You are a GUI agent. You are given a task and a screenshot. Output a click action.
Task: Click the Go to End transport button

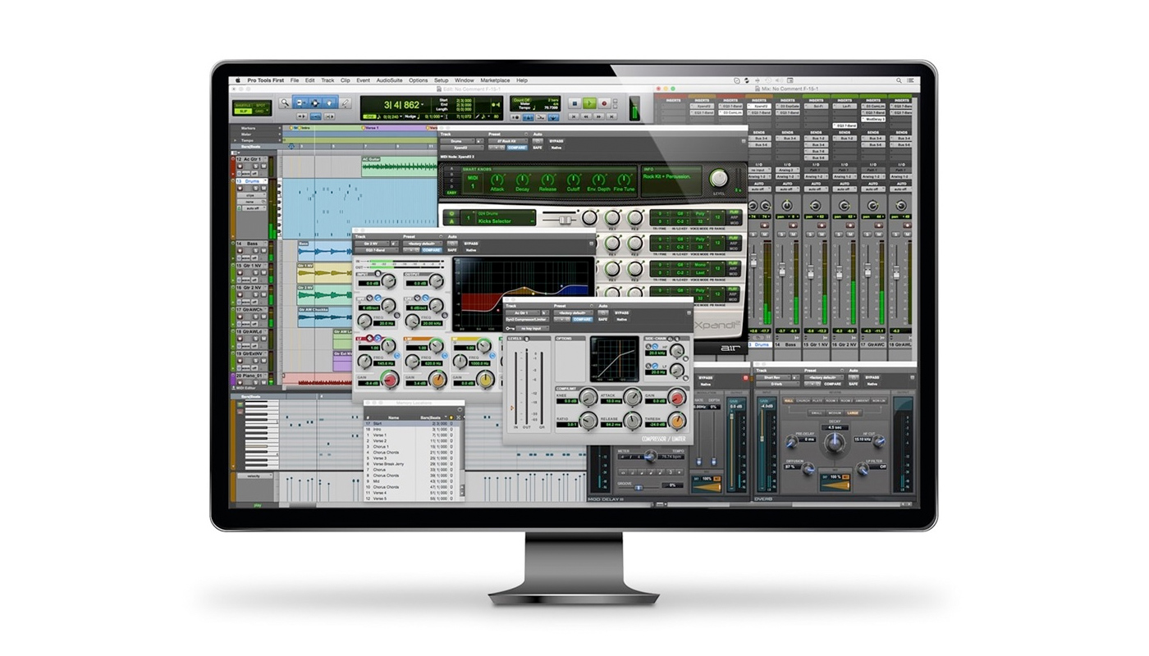point(611,116)
